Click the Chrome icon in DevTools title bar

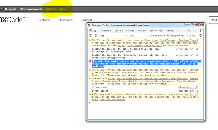click(x=89, y=25)
